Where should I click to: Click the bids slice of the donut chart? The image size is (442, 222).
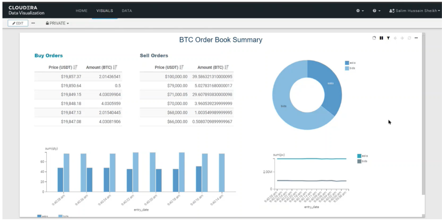point(285,107)
